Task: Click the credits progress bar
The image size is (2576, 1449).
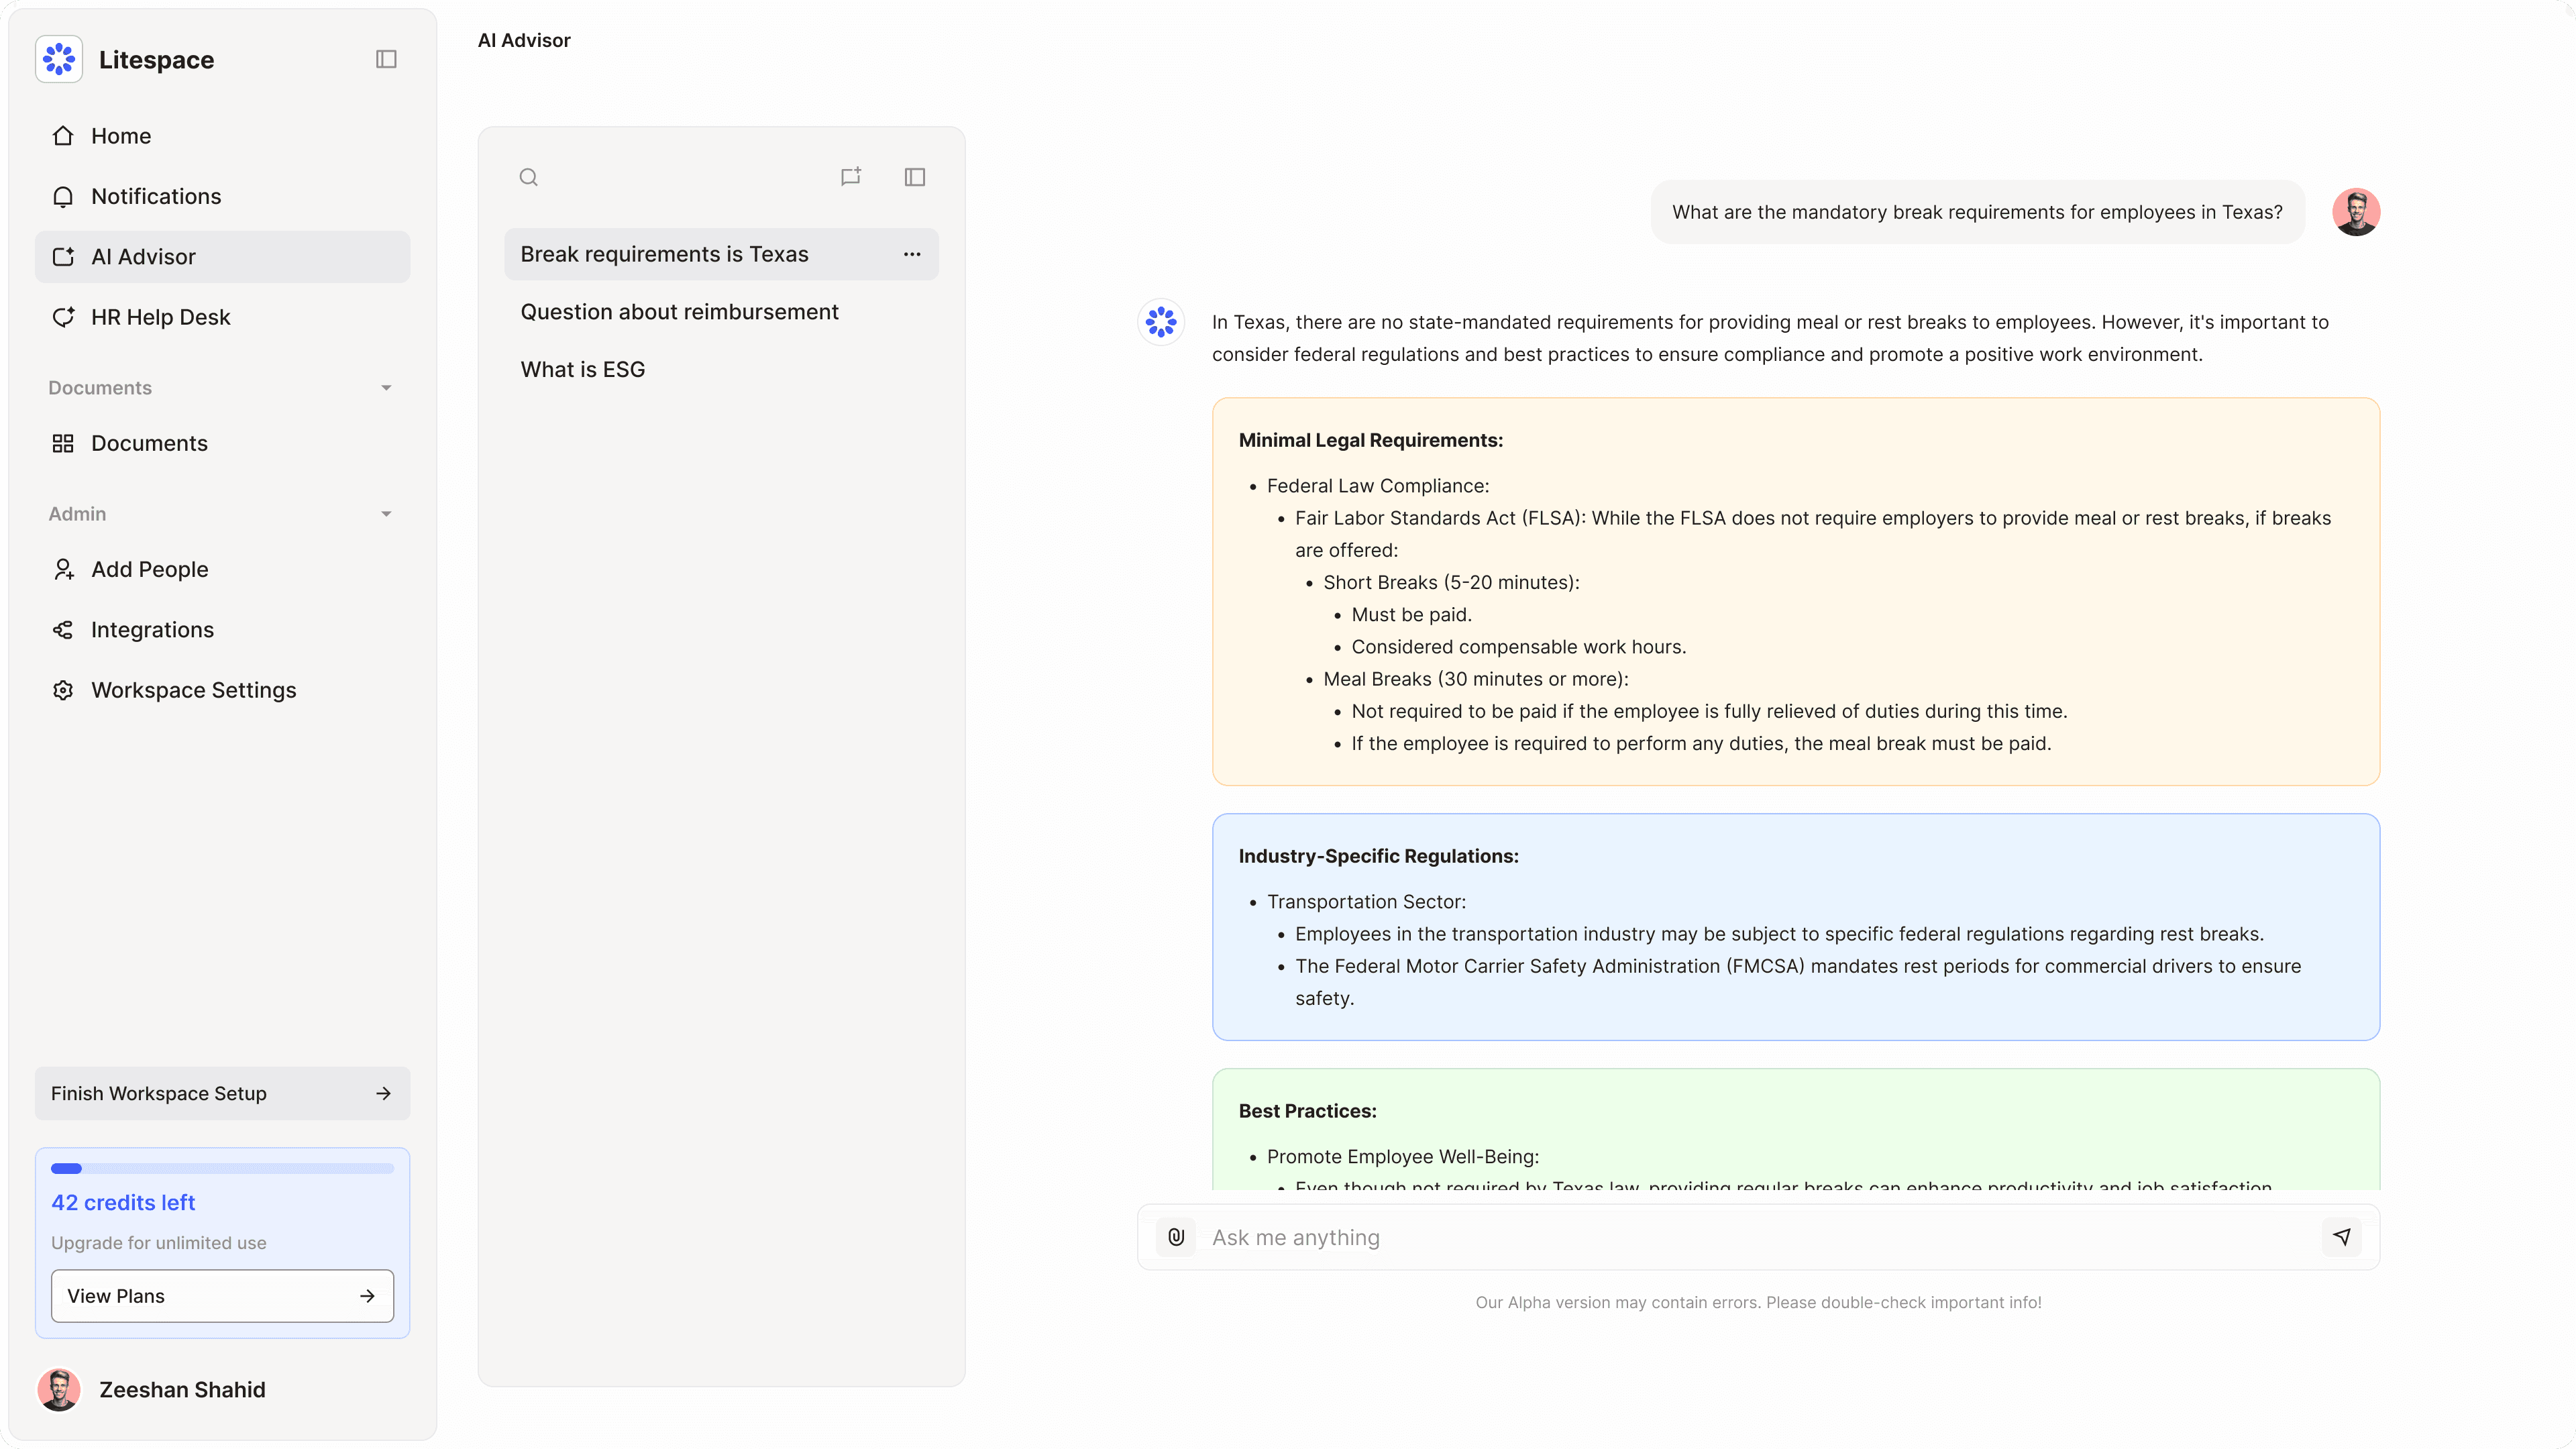Action: (x=222, y=1168)
